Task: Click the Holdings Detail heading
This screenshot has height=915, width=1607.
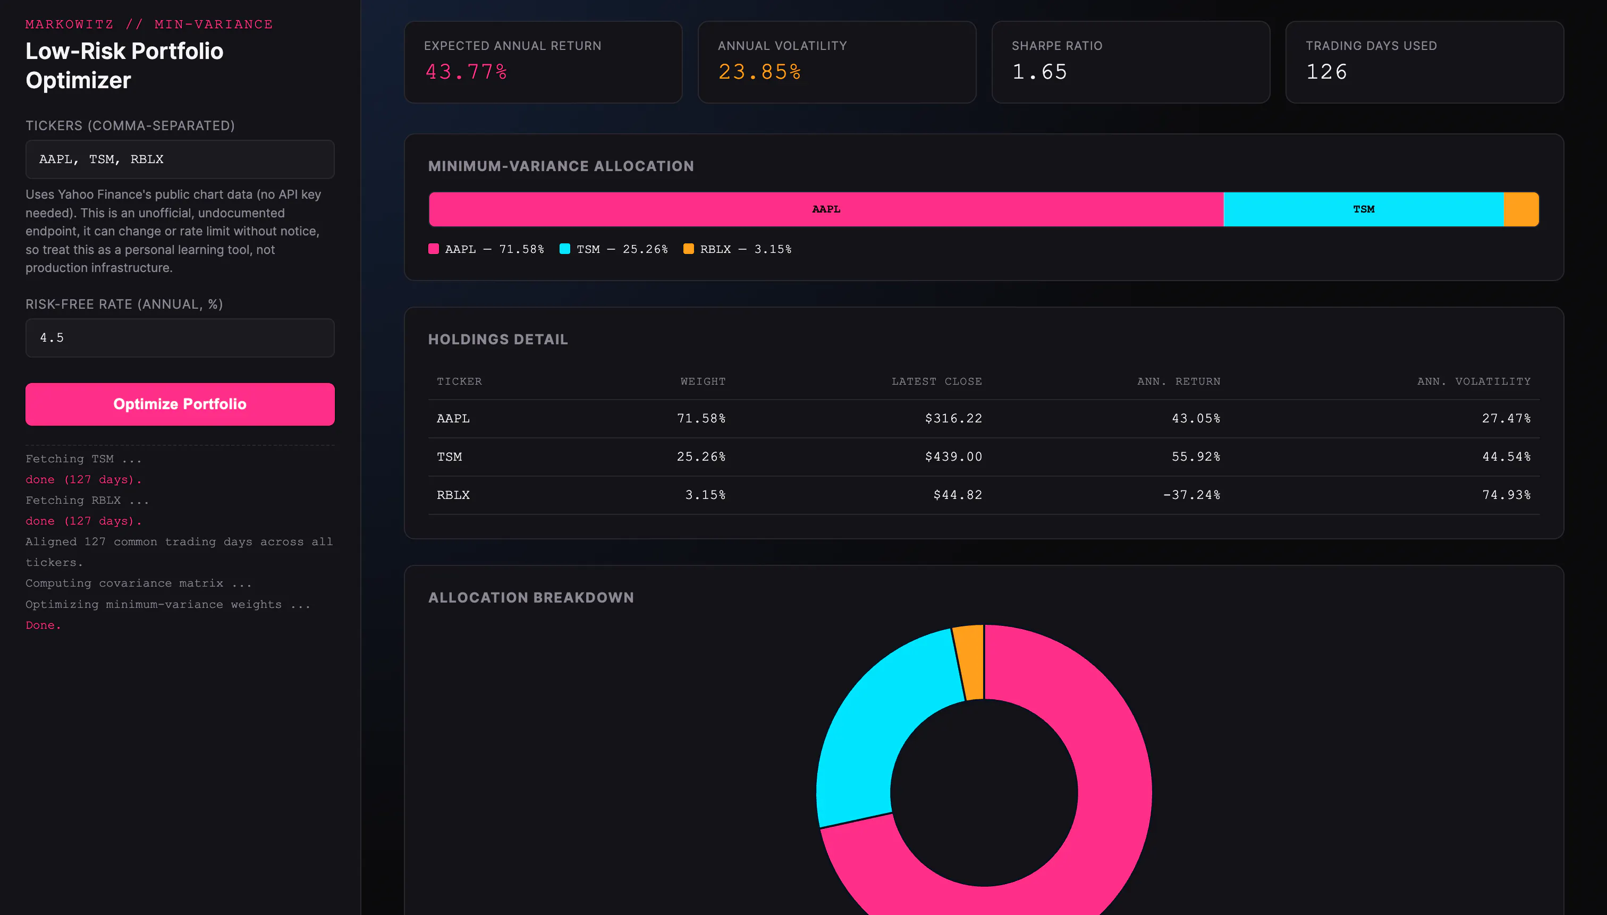Action: [498, 340]
